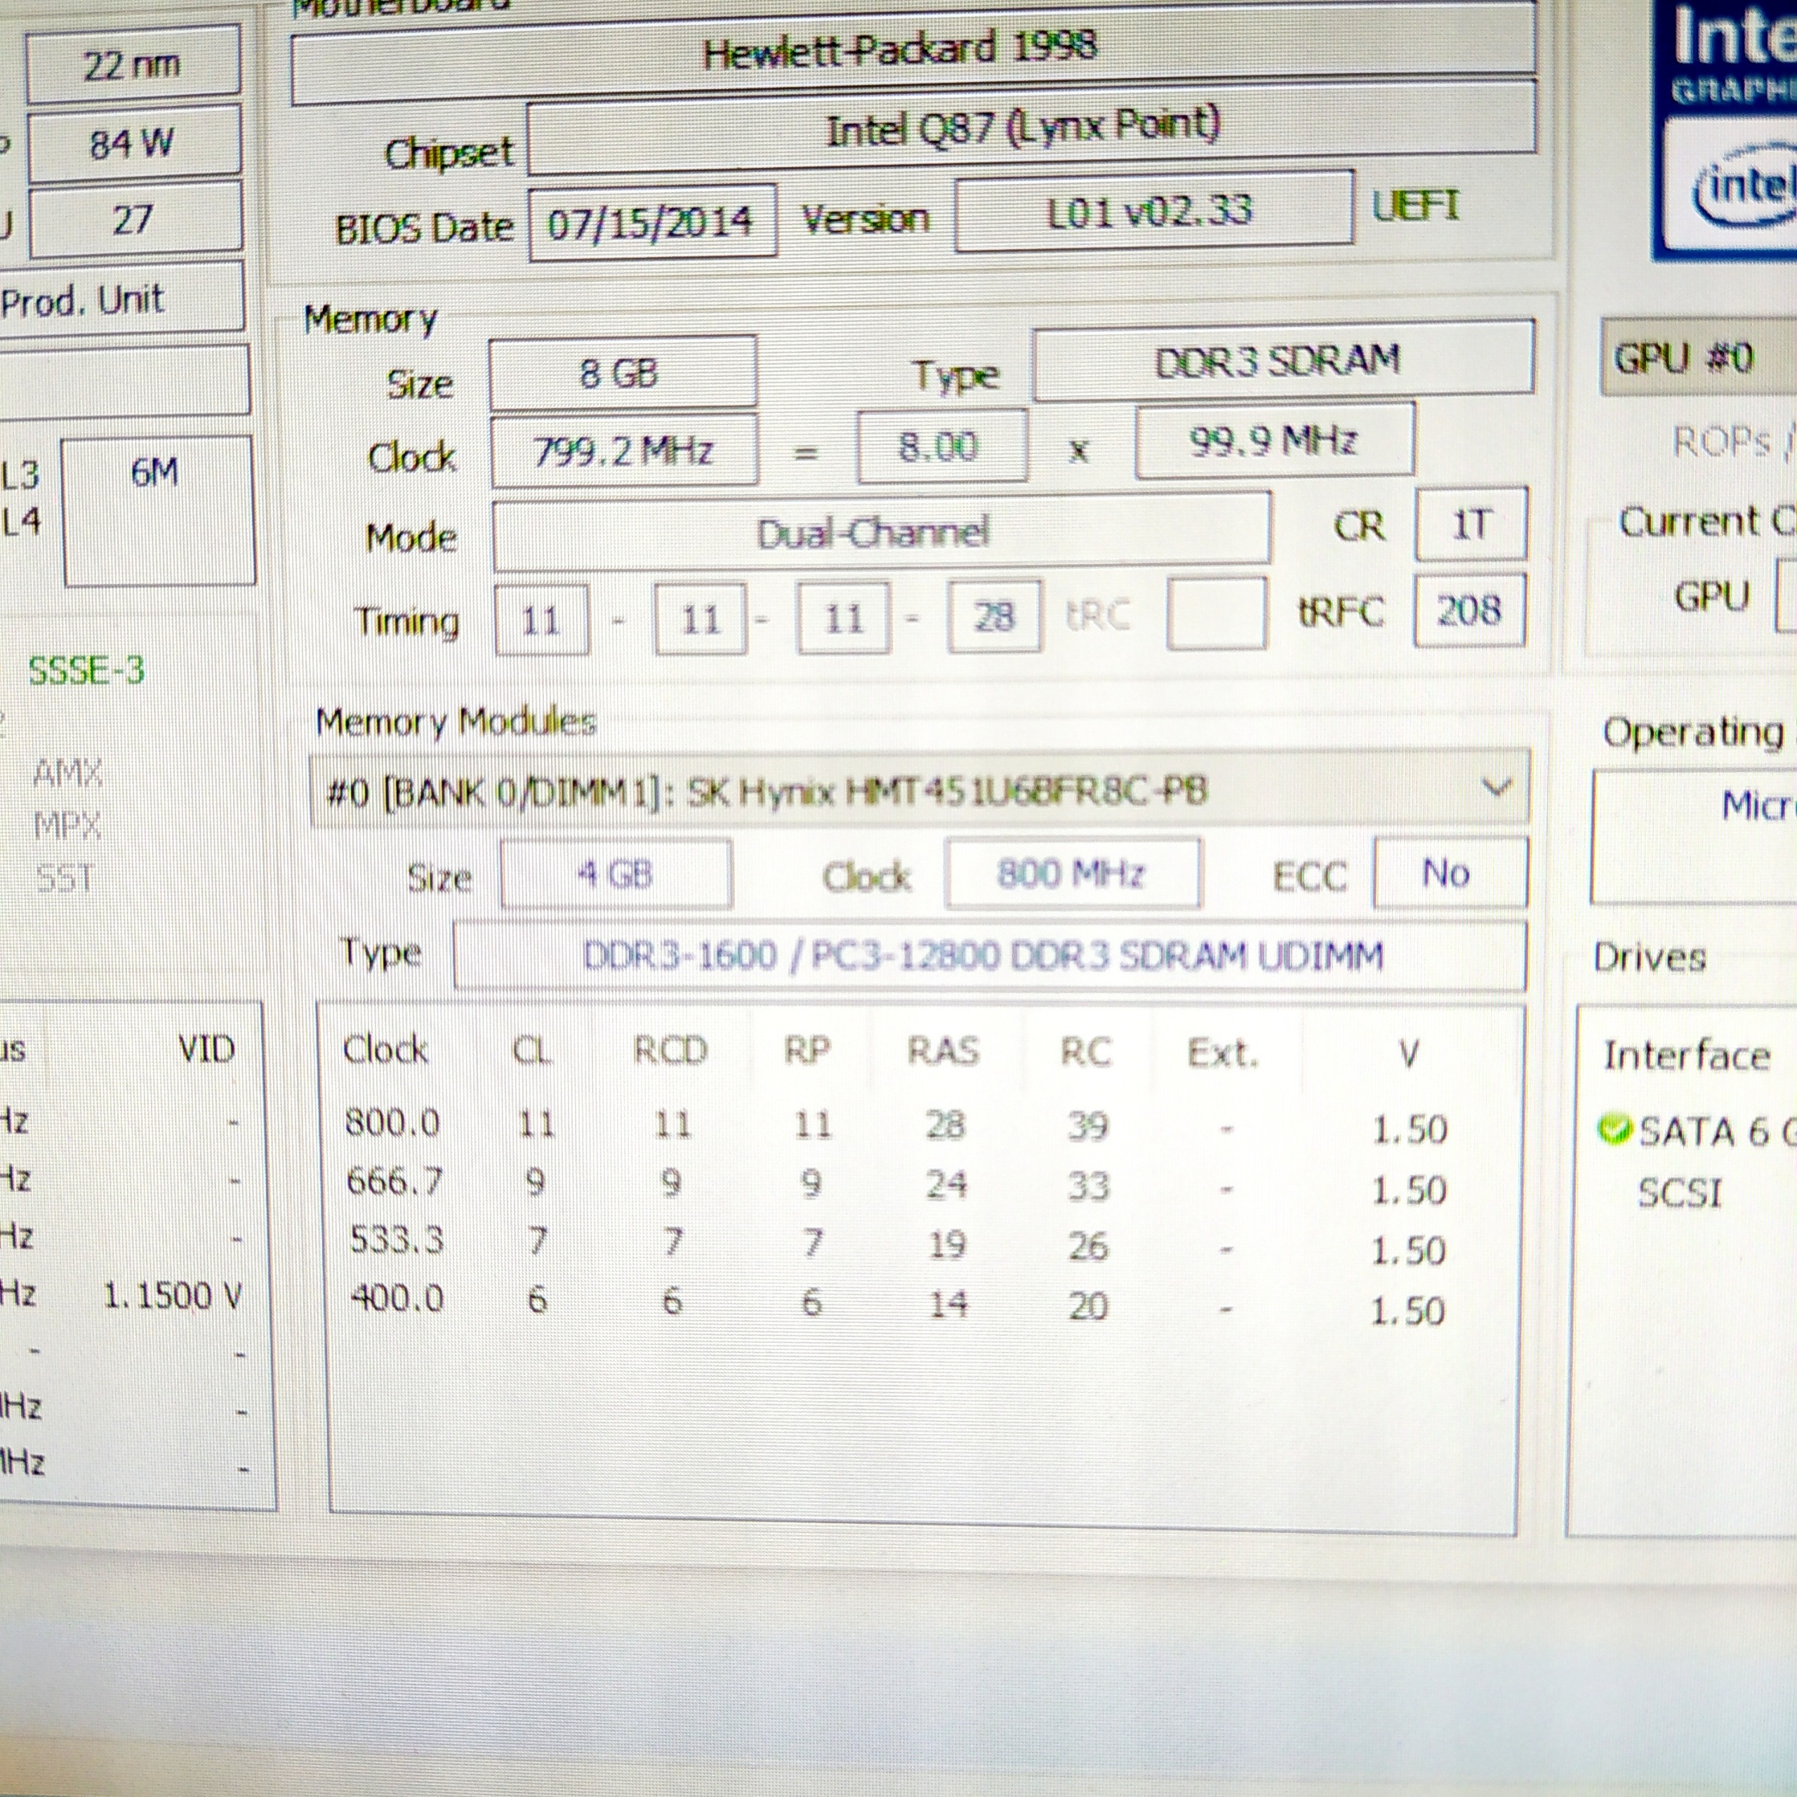Select the memory Size field showing 8 GB
This screenshot has width=1797, height=1797.
[x=622, y=373]
